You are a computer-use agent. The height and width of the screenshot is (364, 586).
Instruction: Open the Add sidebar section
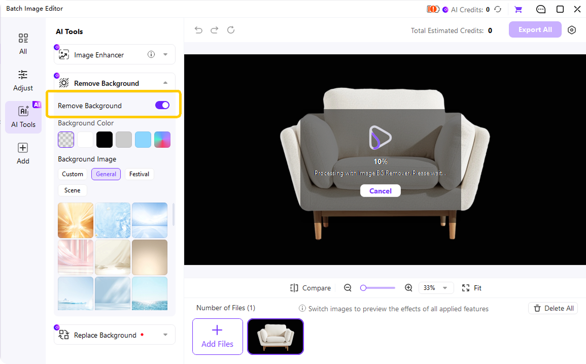tap(23, 153)
